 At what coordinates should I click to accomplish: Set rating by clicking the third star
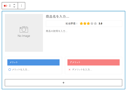tap(88, 23)
